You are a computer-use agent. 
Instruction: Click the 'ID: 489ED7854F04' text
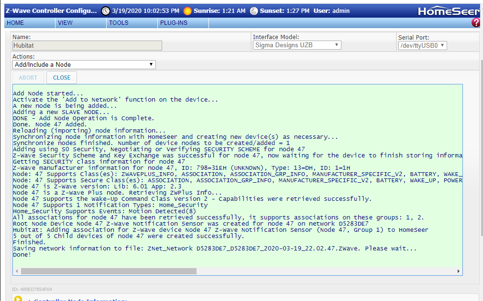coord(32,290)
